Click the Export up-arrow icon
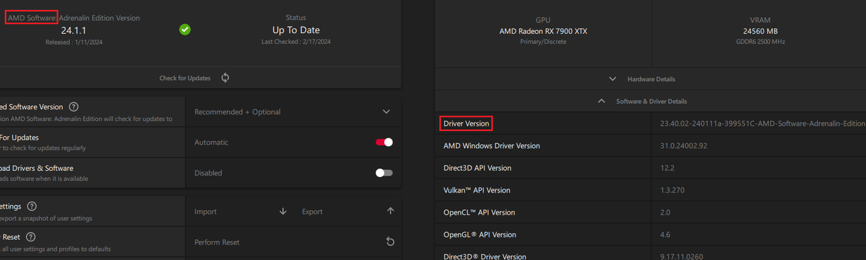This screenshot has height=260, width=866. pos(390,211)
